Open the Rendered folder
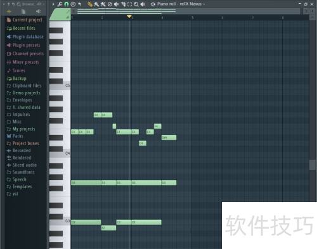Image resolution: width=317 pixels, height=249 pixels. (19, 158)
